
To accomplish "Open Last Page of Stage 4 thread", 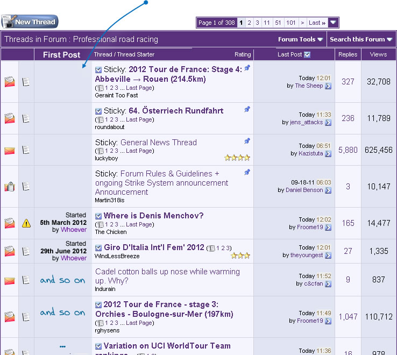I will click(139, 88).
